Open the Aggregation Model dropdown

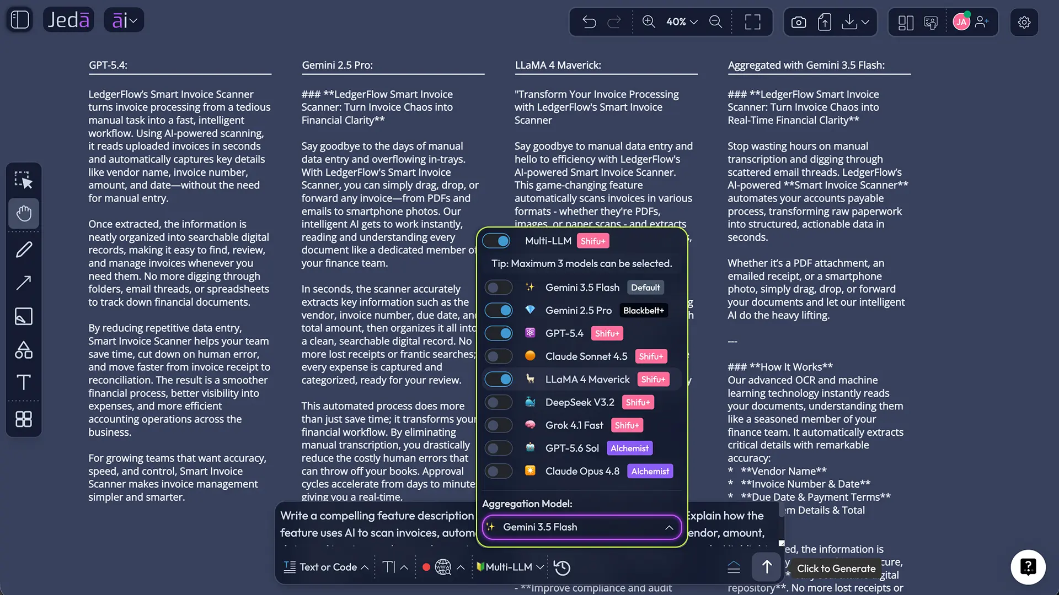click(x=582, y=527)
